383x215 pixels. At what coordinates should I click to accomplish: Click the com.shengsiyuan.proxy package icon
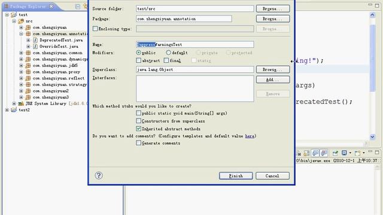28,72
